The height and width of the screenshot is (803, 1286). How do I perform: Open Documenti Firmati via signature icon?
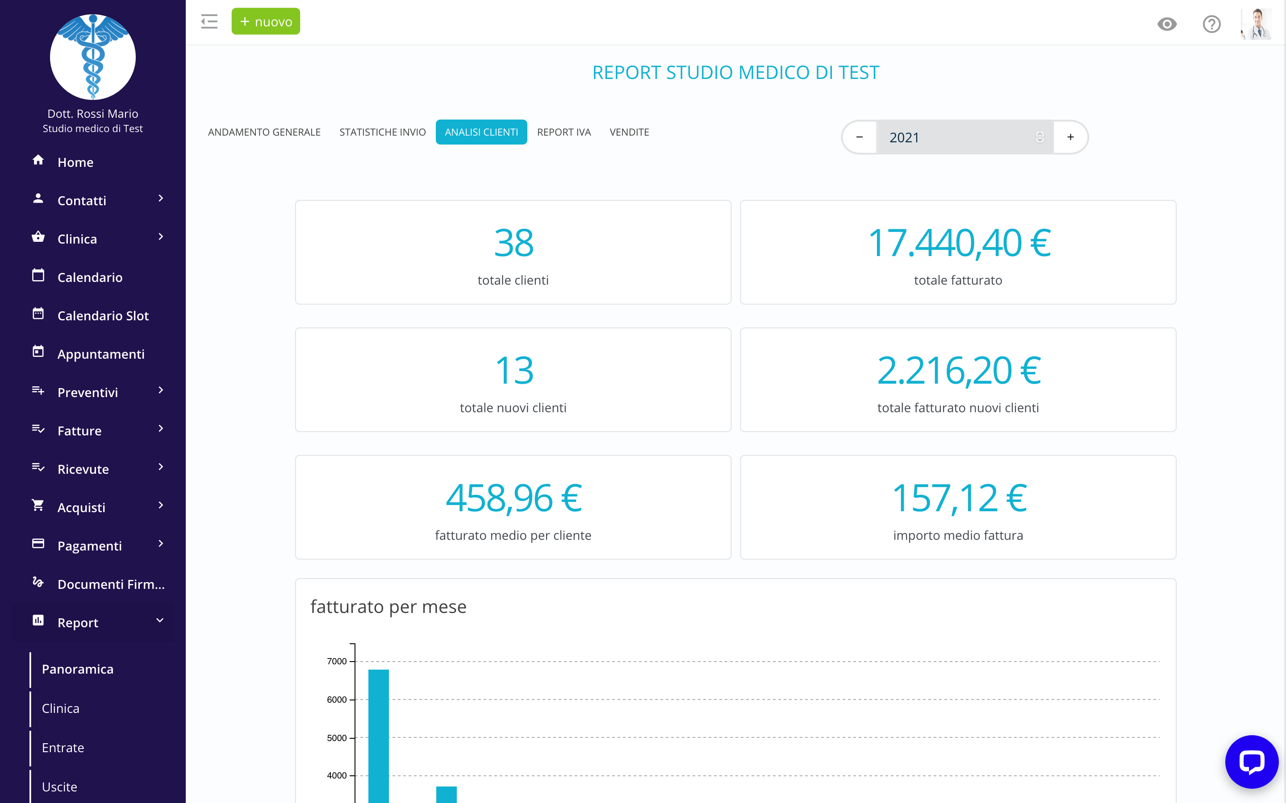[38, 582]
